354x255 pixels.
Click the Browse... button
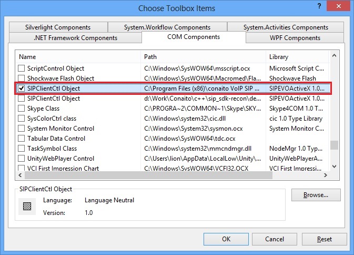[x=316, y=195]
